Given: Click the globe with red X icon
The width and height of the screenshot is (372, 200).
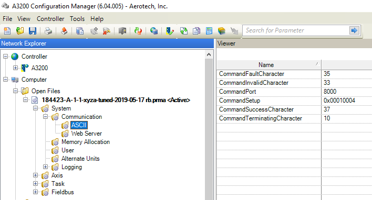Looking at the screenshot, I should pos(107,31).
